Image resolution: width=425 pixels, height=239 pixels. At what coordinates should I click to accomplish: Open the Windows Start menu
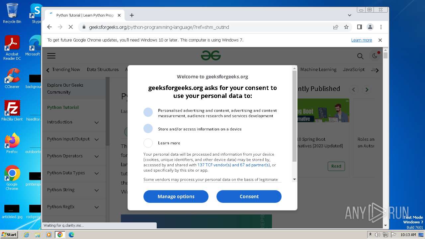[9, 235]
